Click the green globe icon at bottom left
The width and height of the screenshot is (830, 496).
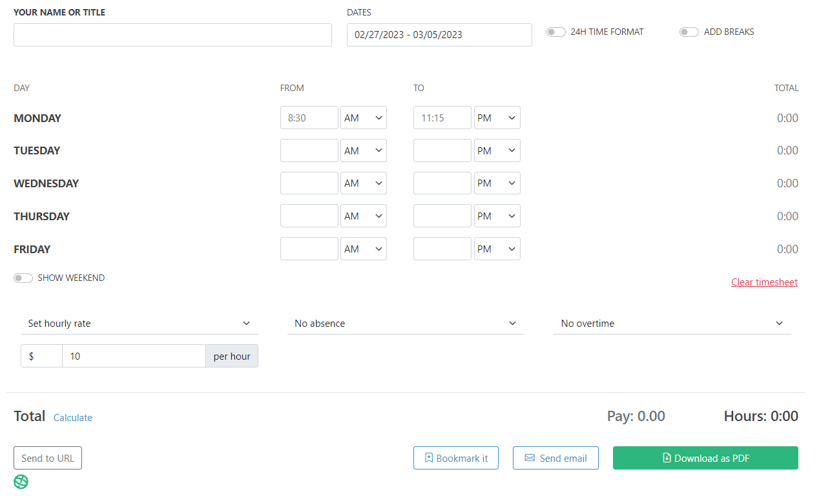21,482
